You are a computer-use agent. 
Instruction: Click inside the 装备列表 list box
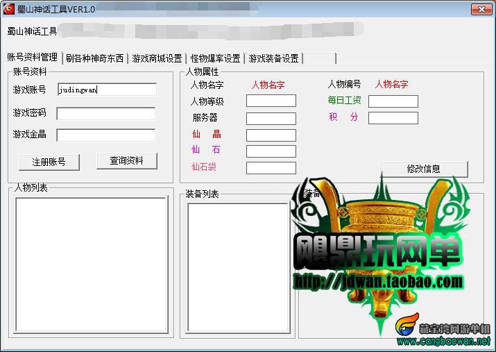pos(239,268)
